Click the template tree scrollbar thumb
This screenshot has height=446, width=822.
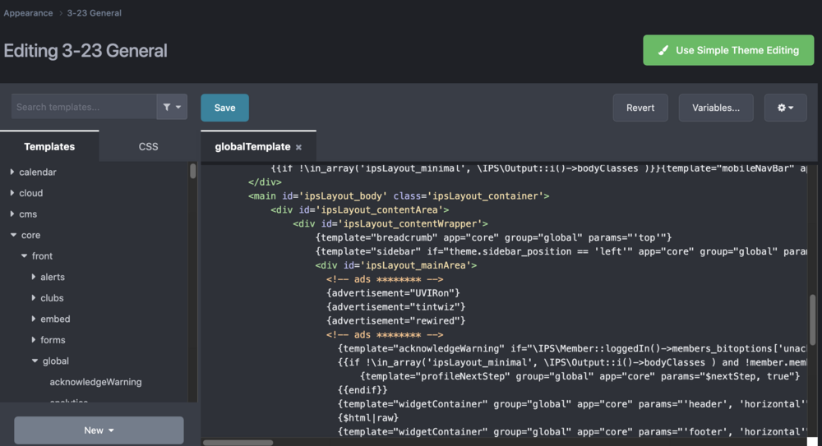(x=193, y=171)
